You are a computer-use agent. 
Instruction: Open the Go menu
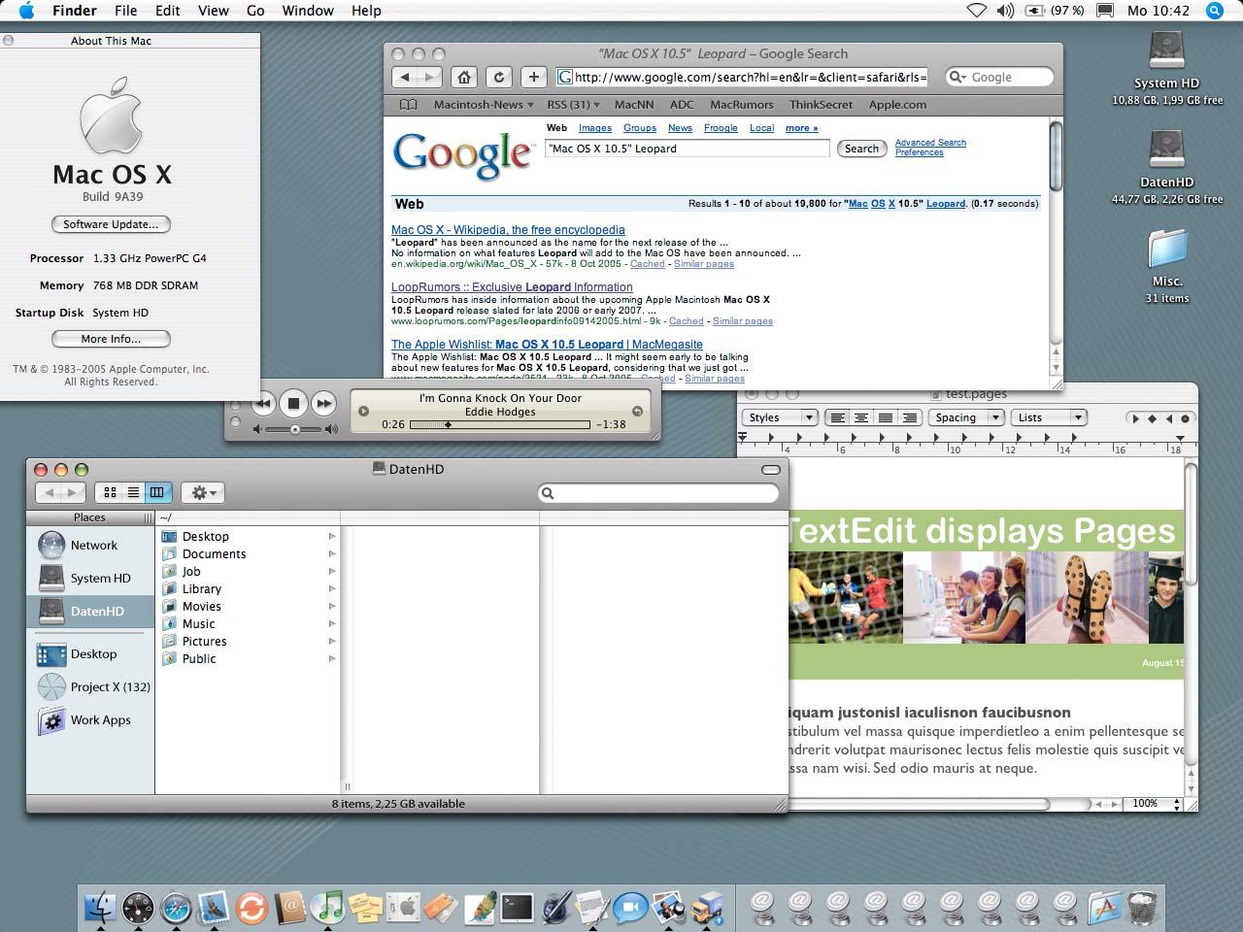[x=255, y=11]
